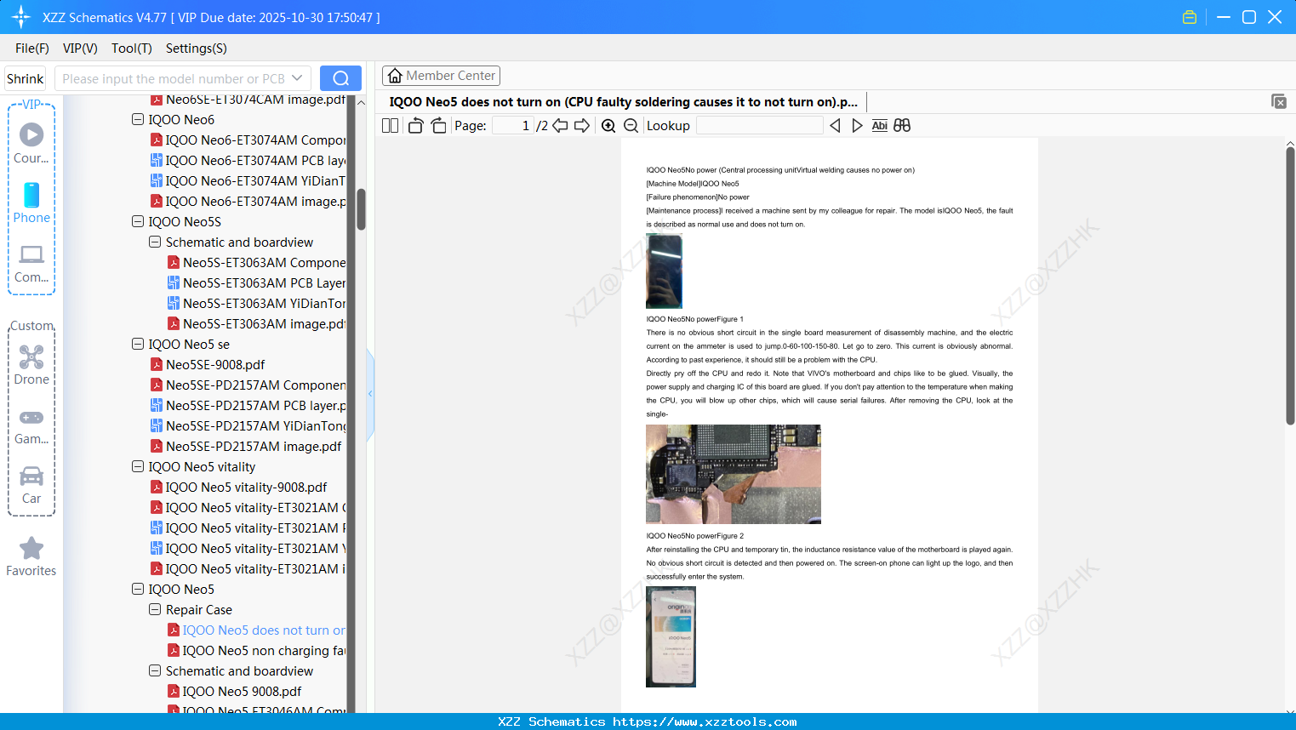Viewport: 1296px width, 730px height.
Task: Open Neo5SE-9008.pdf file
Action: pos(208,364)
